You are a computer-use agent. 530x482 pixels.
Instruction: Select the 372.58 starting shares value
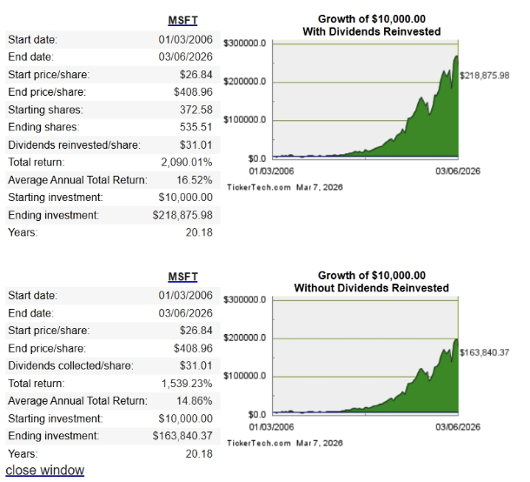(x=195, y=110)
